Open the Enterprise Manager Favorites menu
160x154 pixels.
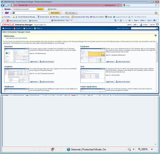(x=28, y=28)
